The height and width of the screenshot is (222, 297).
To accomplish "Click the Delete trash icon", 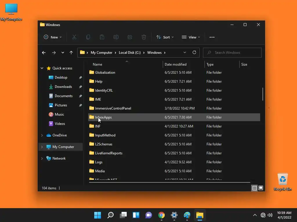I will point(144,37).
